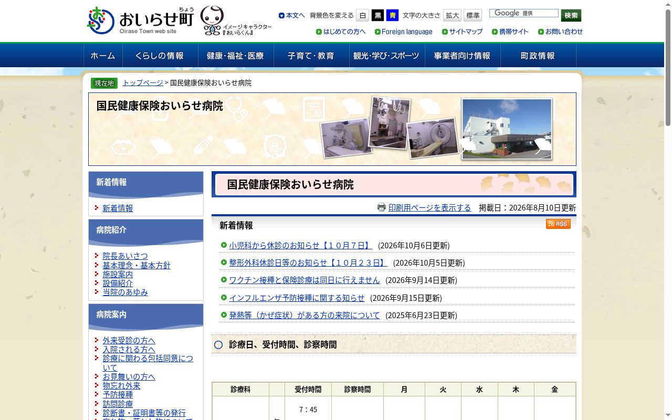Viewport: 672px width, 420px height.
Task: Open the 物忘れ外来 sidebar link
Action: [121, 385]
